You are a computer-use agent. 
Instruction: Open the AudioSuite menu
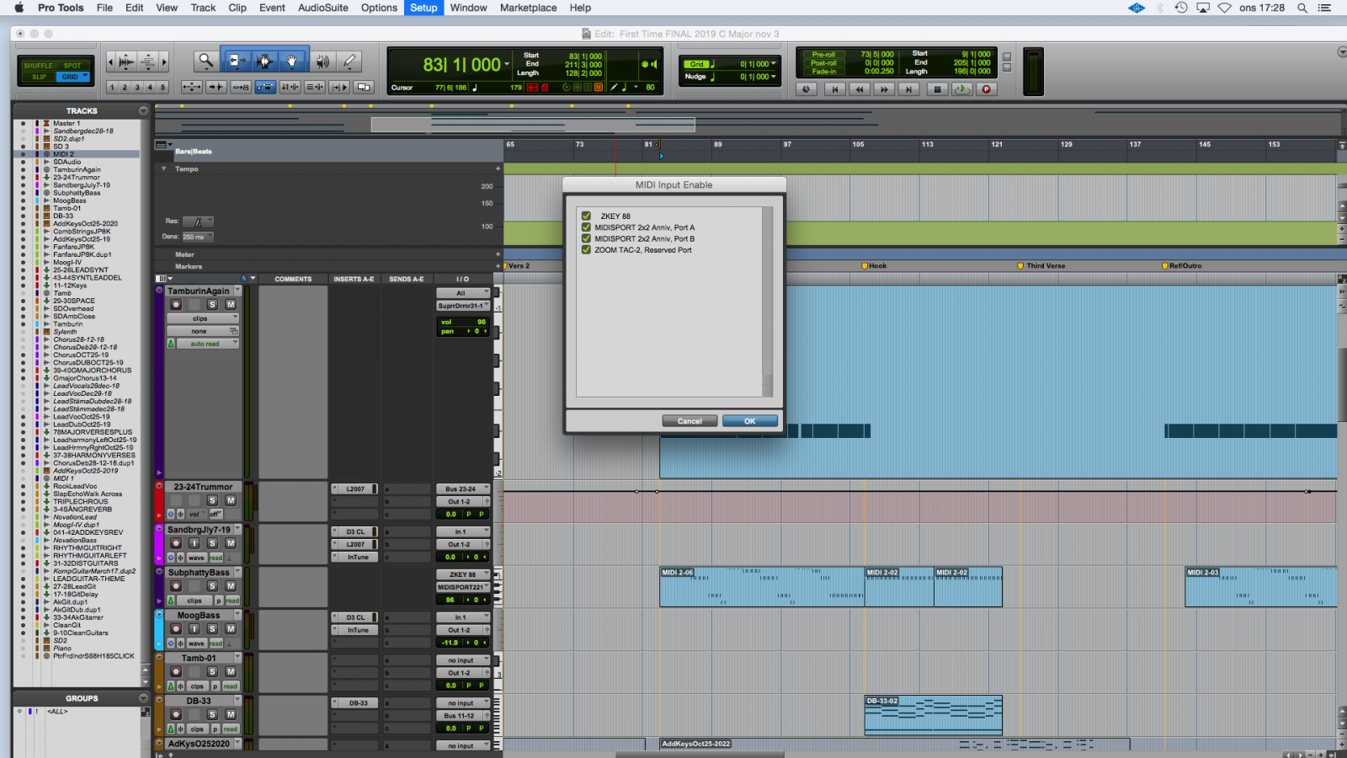322,8
